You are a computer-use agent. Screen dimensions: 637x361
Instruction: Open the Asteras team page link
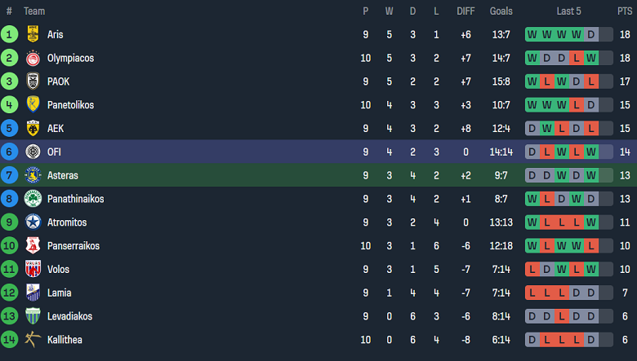(x=63, y=175)
